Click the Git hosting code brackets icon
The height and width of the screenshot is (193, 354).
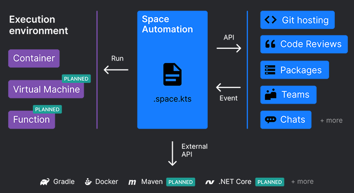[271, 20]
